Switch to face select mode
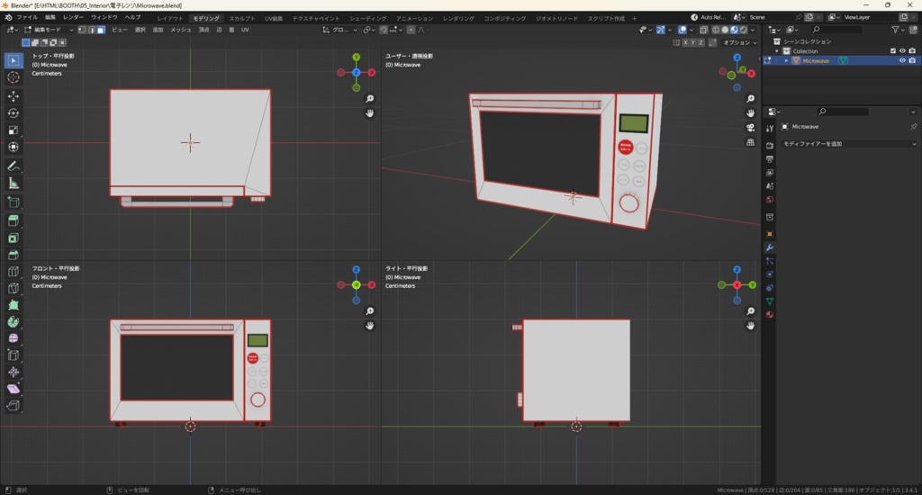This screenshot has width=922, height=495. coord(101,30)
